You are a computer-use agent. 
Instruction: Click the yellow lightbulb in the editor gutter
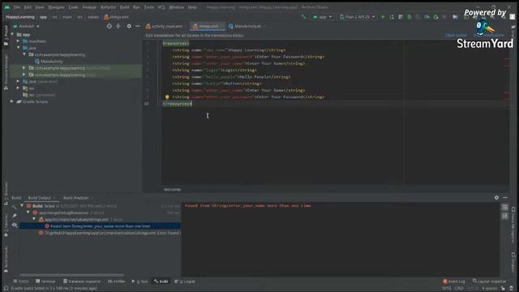(167, 97)
